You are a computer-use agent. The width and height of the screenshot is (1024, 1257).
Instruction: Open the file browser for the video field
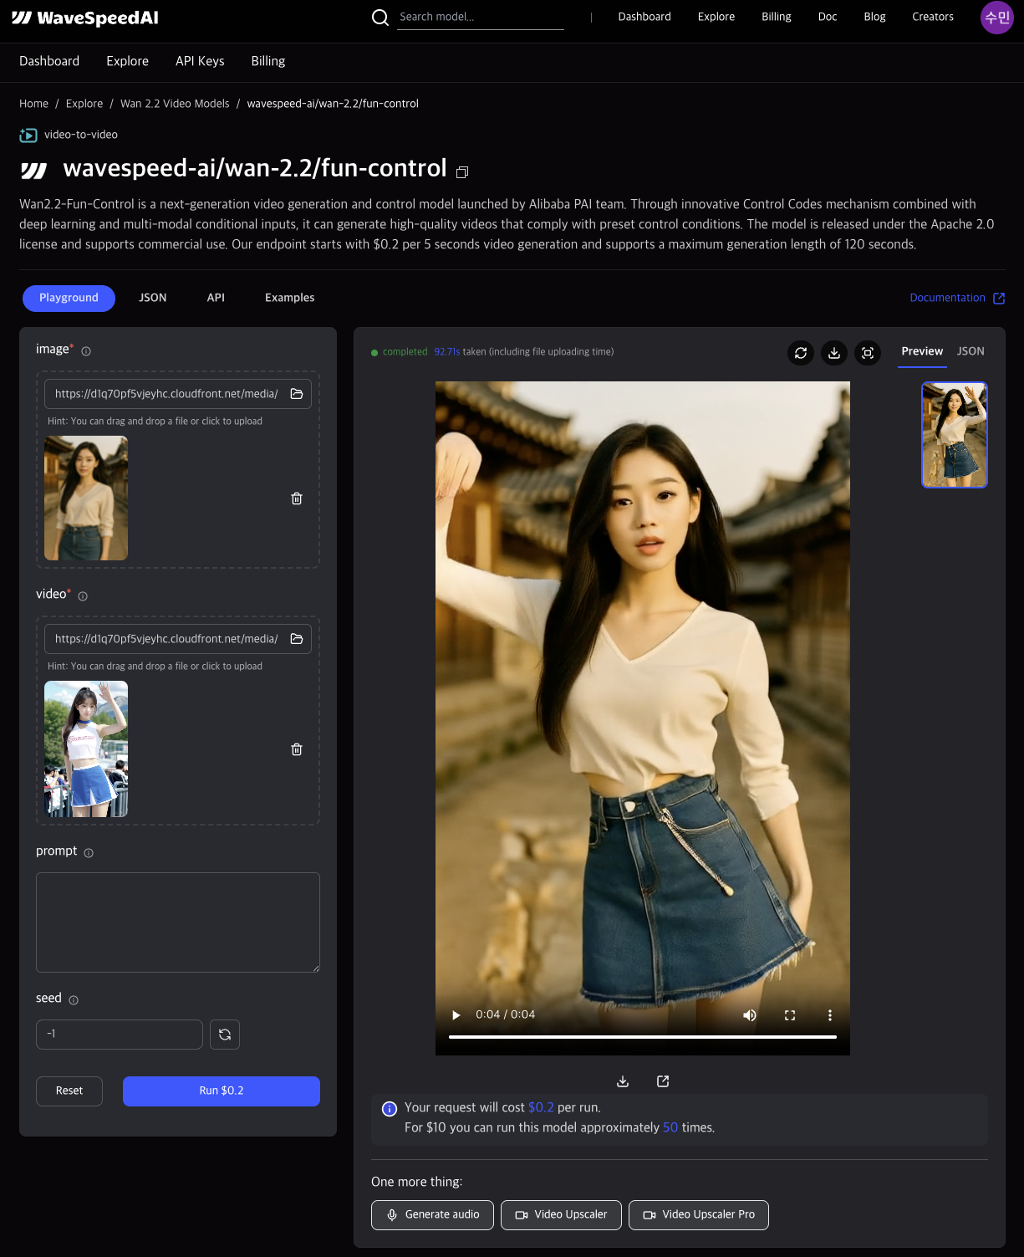297,638
